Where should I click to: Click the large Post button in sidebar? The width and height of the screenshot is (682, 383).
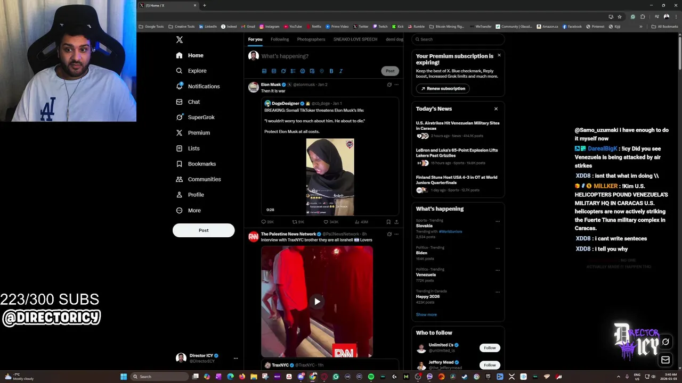point(204,230)
